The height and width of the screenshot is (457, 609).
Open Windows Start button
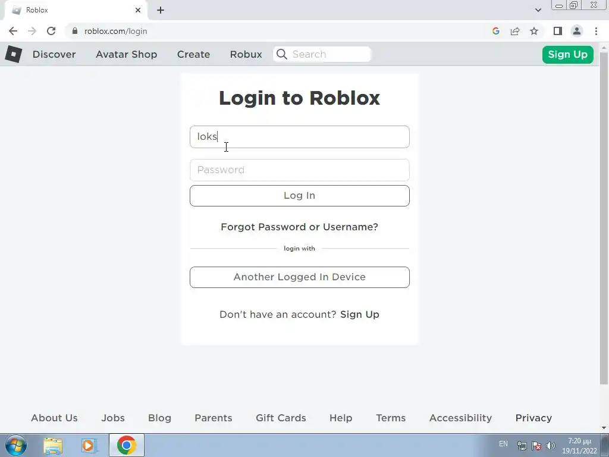(x=16, y=445)
